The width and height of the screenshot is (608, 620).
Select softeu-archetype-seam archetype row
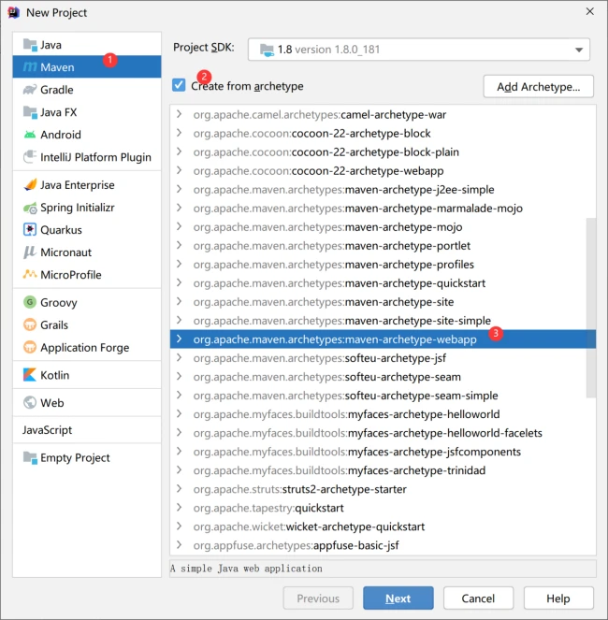pos(383,377)
